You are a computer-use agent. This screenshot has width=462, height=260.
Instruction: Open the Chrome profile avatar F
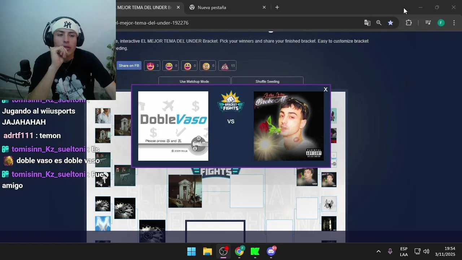(x=441, y=23)
